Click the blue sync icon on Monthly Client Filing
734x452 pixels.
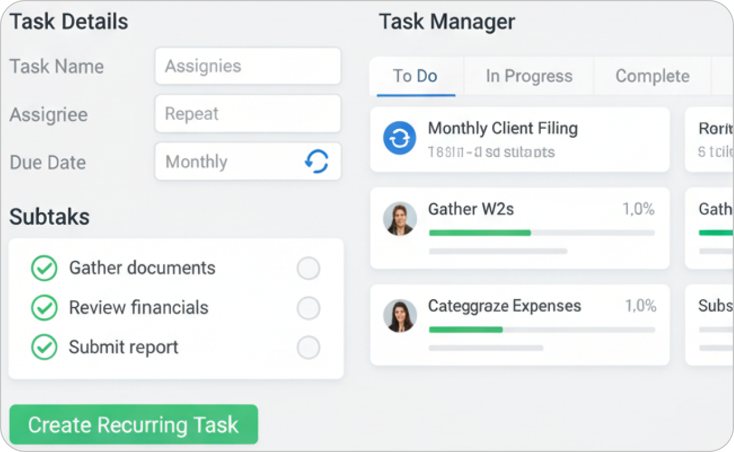coord(399,138)
